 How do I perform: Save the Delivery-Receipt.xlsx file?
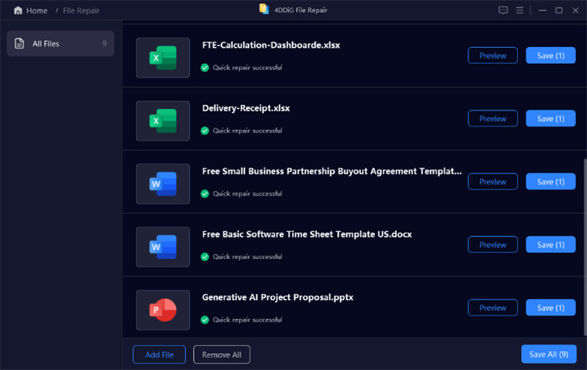point(550,119)
